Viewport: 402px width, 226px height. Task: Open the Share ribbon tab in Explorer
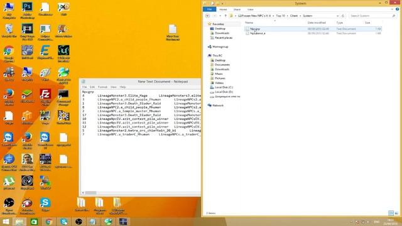tap(237, 9)
